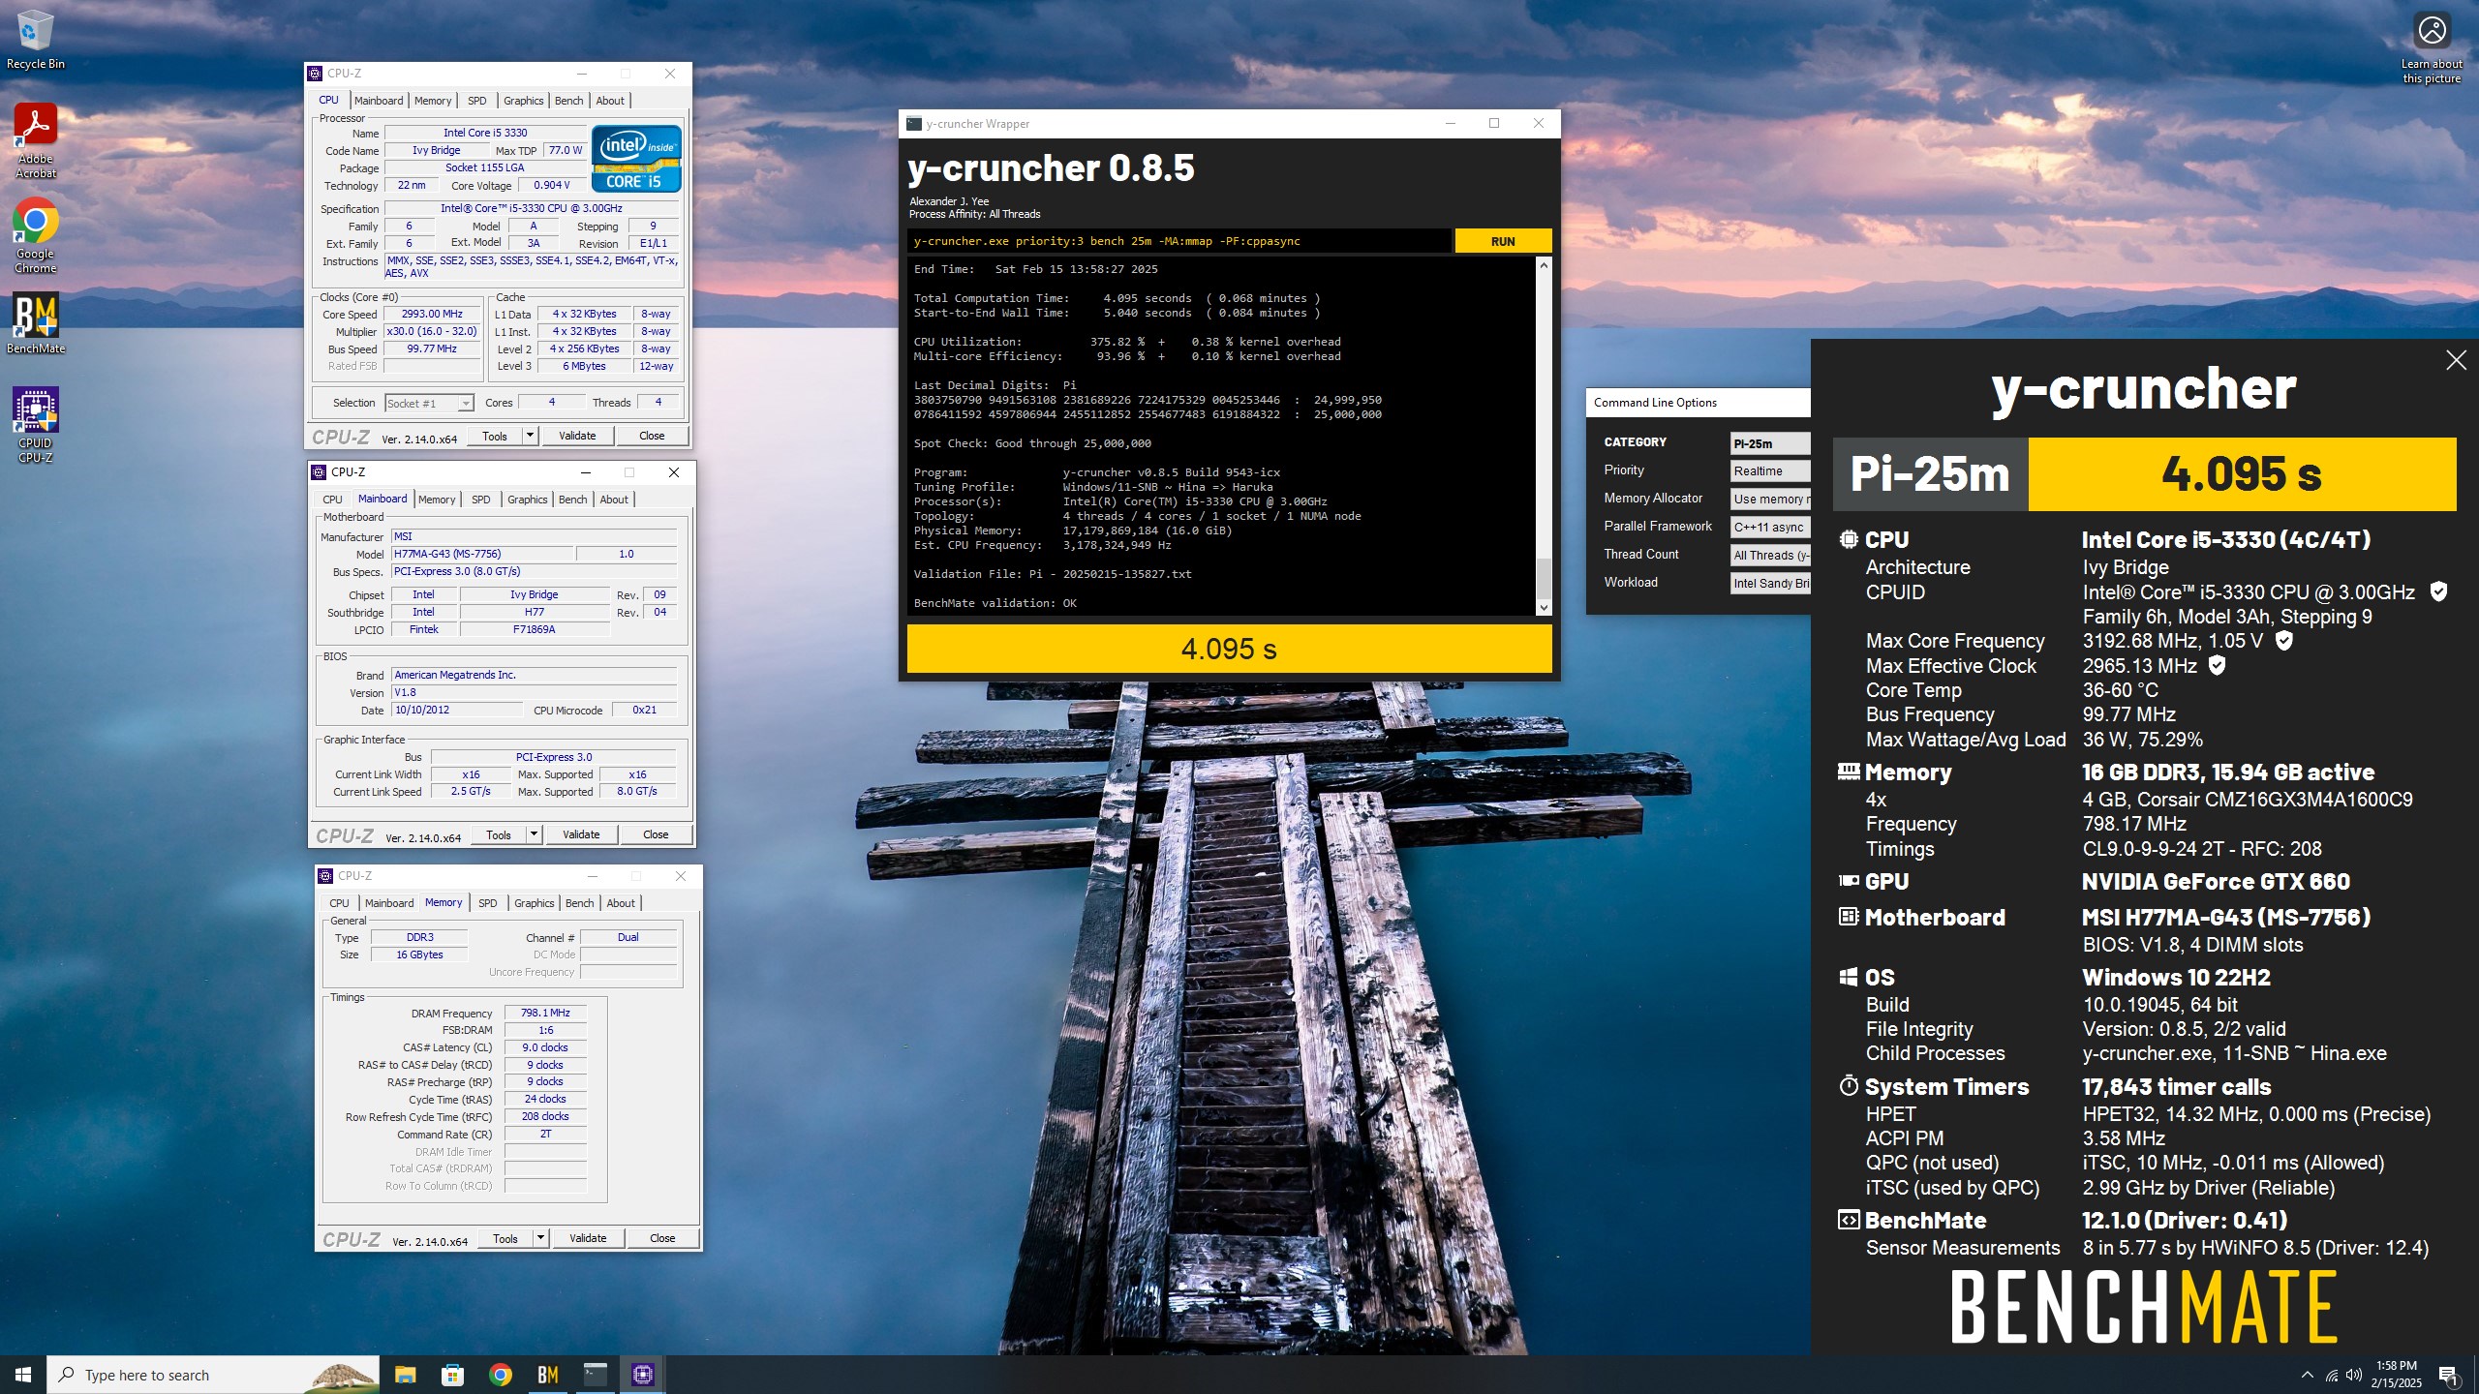The height and width of the screenshot is (1394, 2479).
Task: Open Bench tab in top CPU-Z window
Action: coord(568,101)
